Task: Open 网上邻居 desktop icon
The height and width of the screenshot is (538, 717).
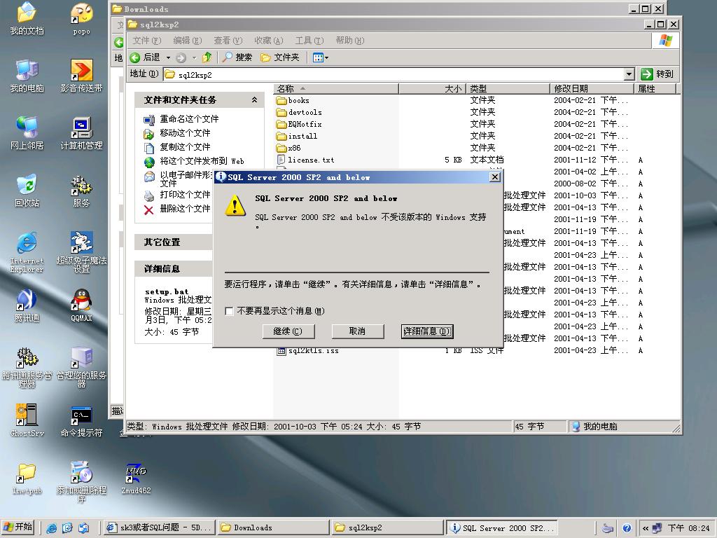Action: pyautogui.click(x=27, y=133)
